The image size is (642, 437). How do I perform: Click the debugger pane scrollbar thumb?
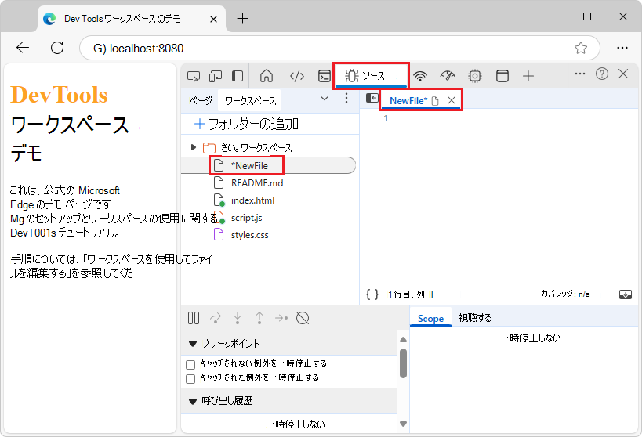coord(403,363)
